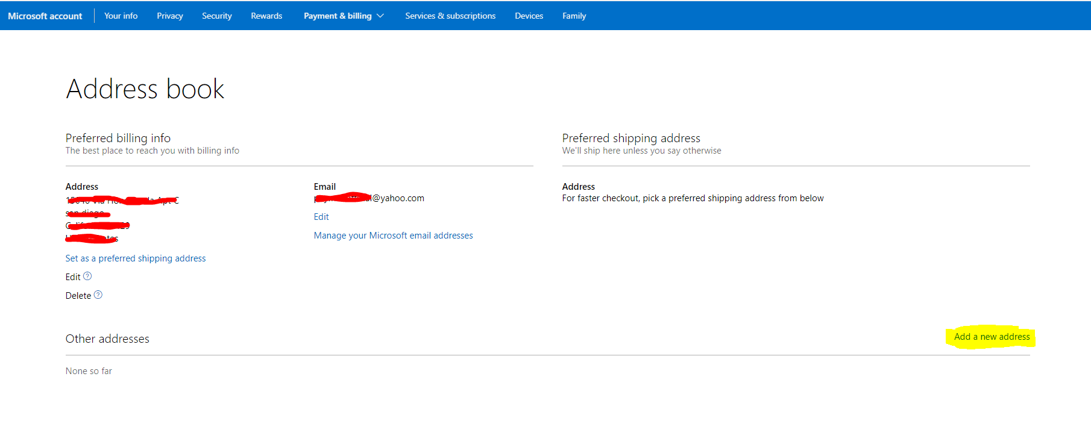Click the None so far text
Screen dimensions: 1091x447
[x=89, y=371]
